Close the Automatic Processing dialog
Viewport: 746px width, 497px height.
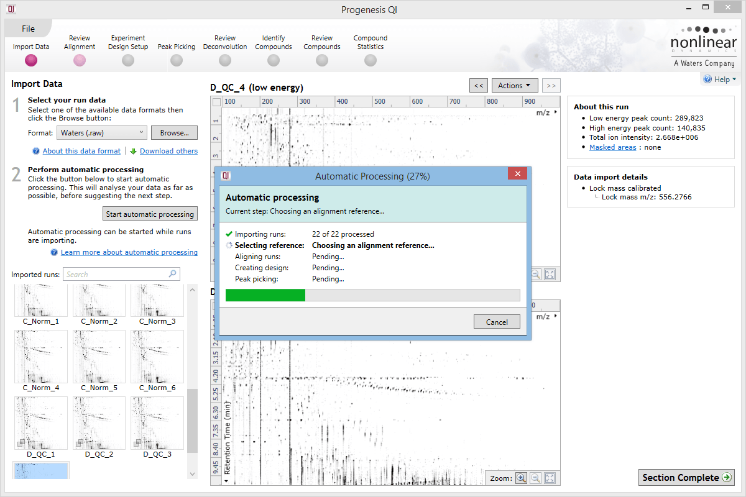517,174
